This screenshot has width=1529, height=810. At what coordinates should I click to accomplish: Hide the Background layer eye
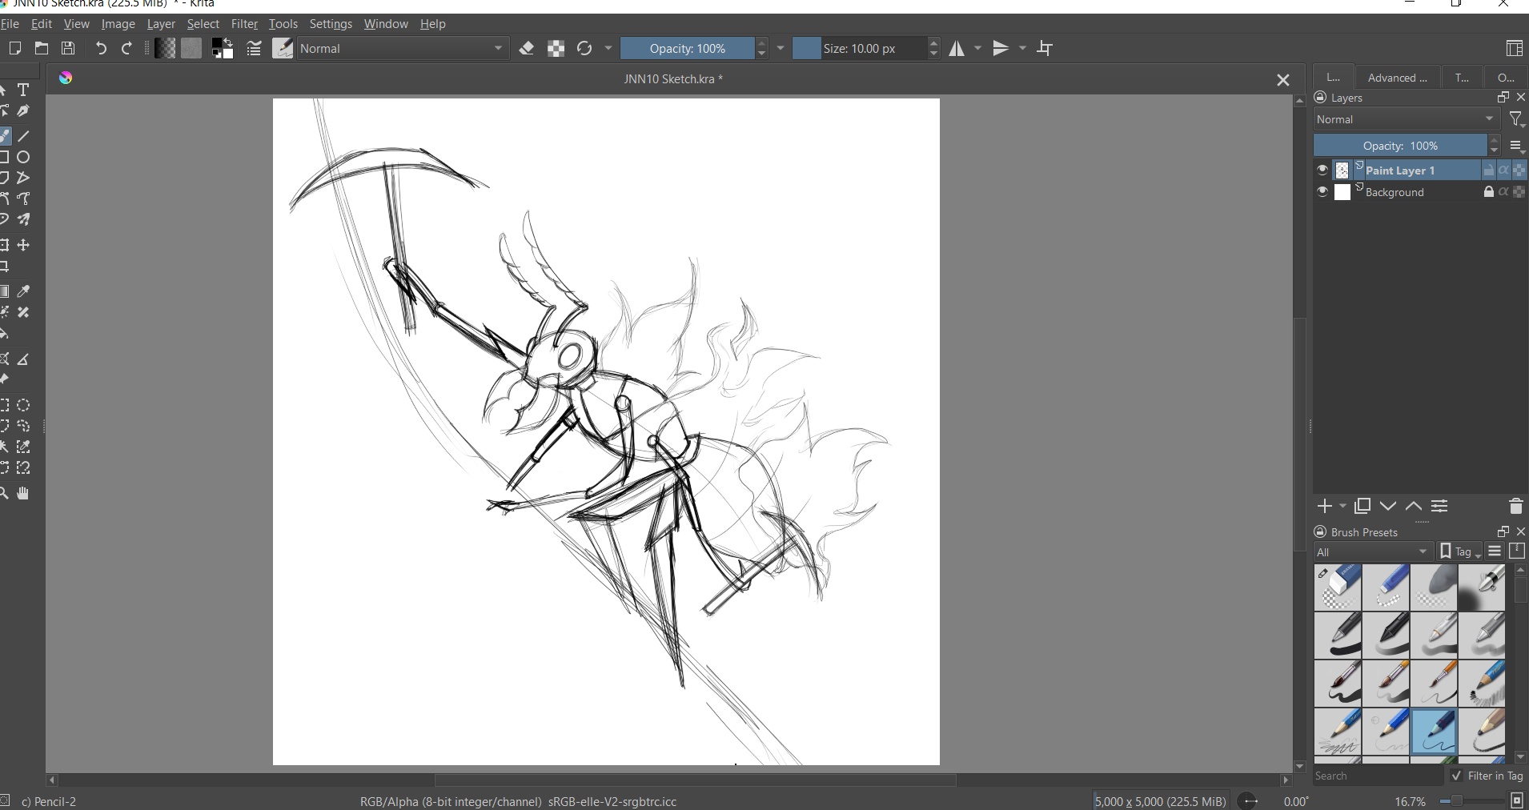tap(1322, 192)
